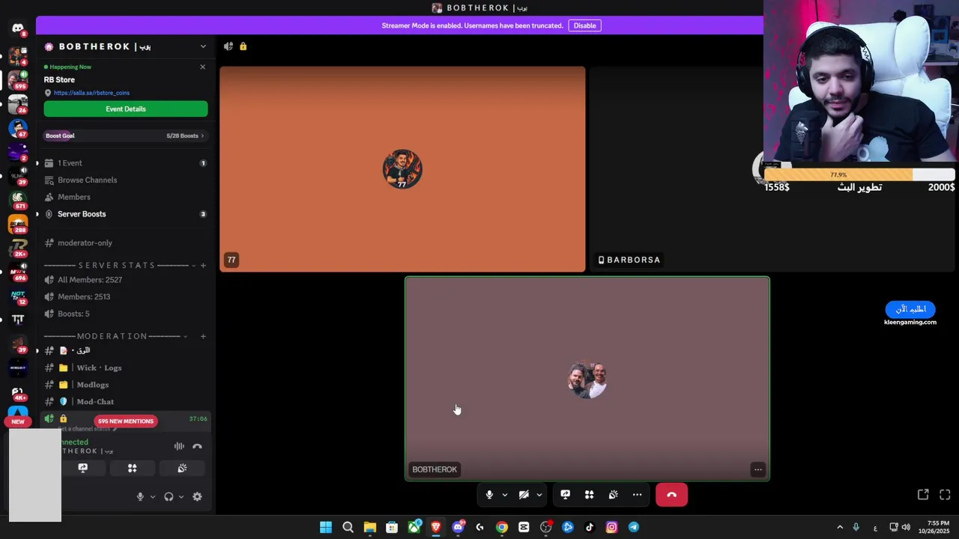Open camera options dropdown in call control bar
Viewport: 959px width, 539px height.
coord(539,495)
